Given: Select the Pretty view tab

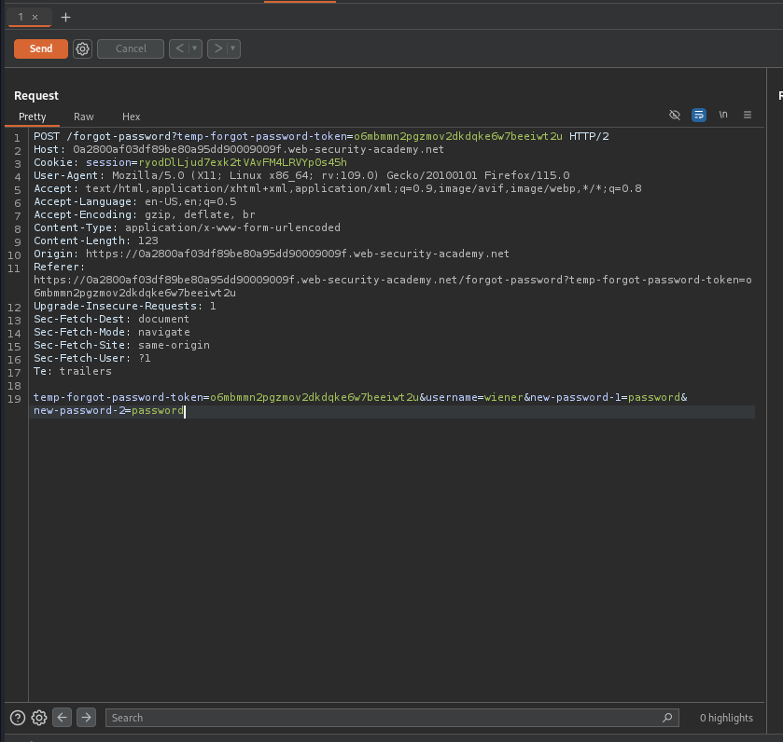Looking at the screenshot, I should [33, 117].
